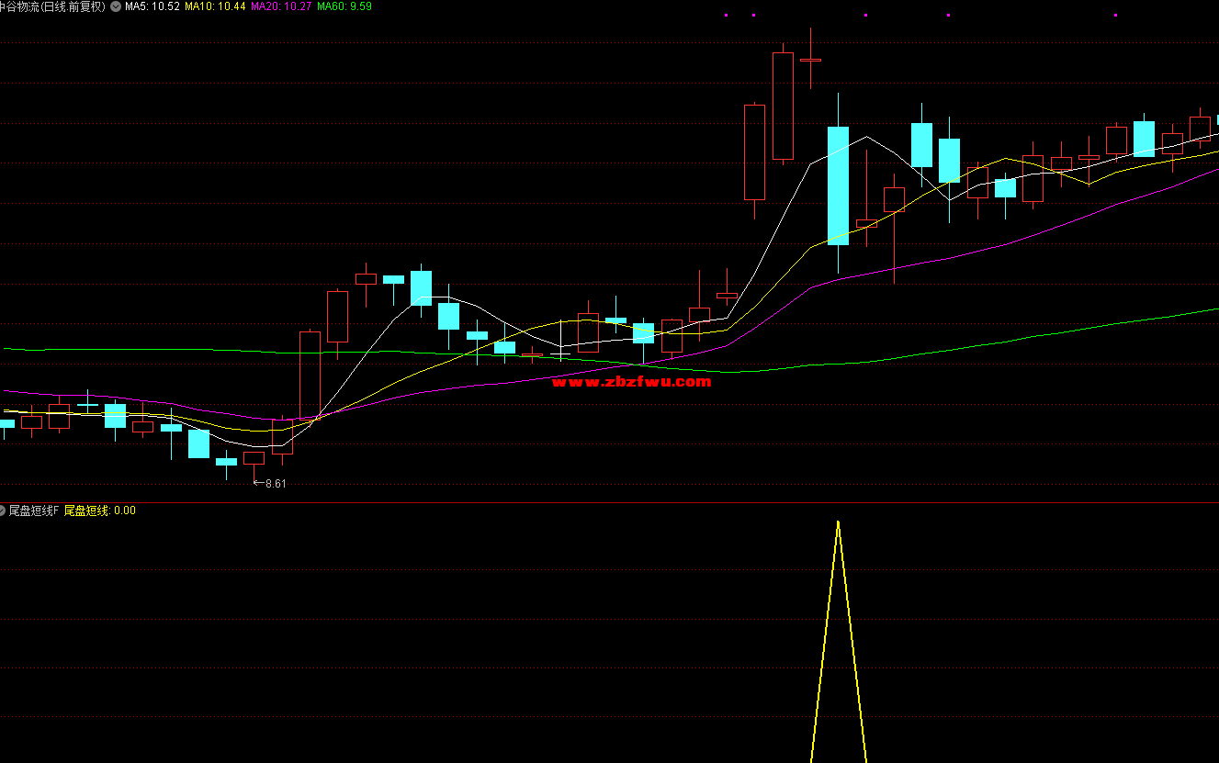Select the large cyan candlestick after the peak
This screenshot has width=1219, height=763.
(x=838, y=185)
